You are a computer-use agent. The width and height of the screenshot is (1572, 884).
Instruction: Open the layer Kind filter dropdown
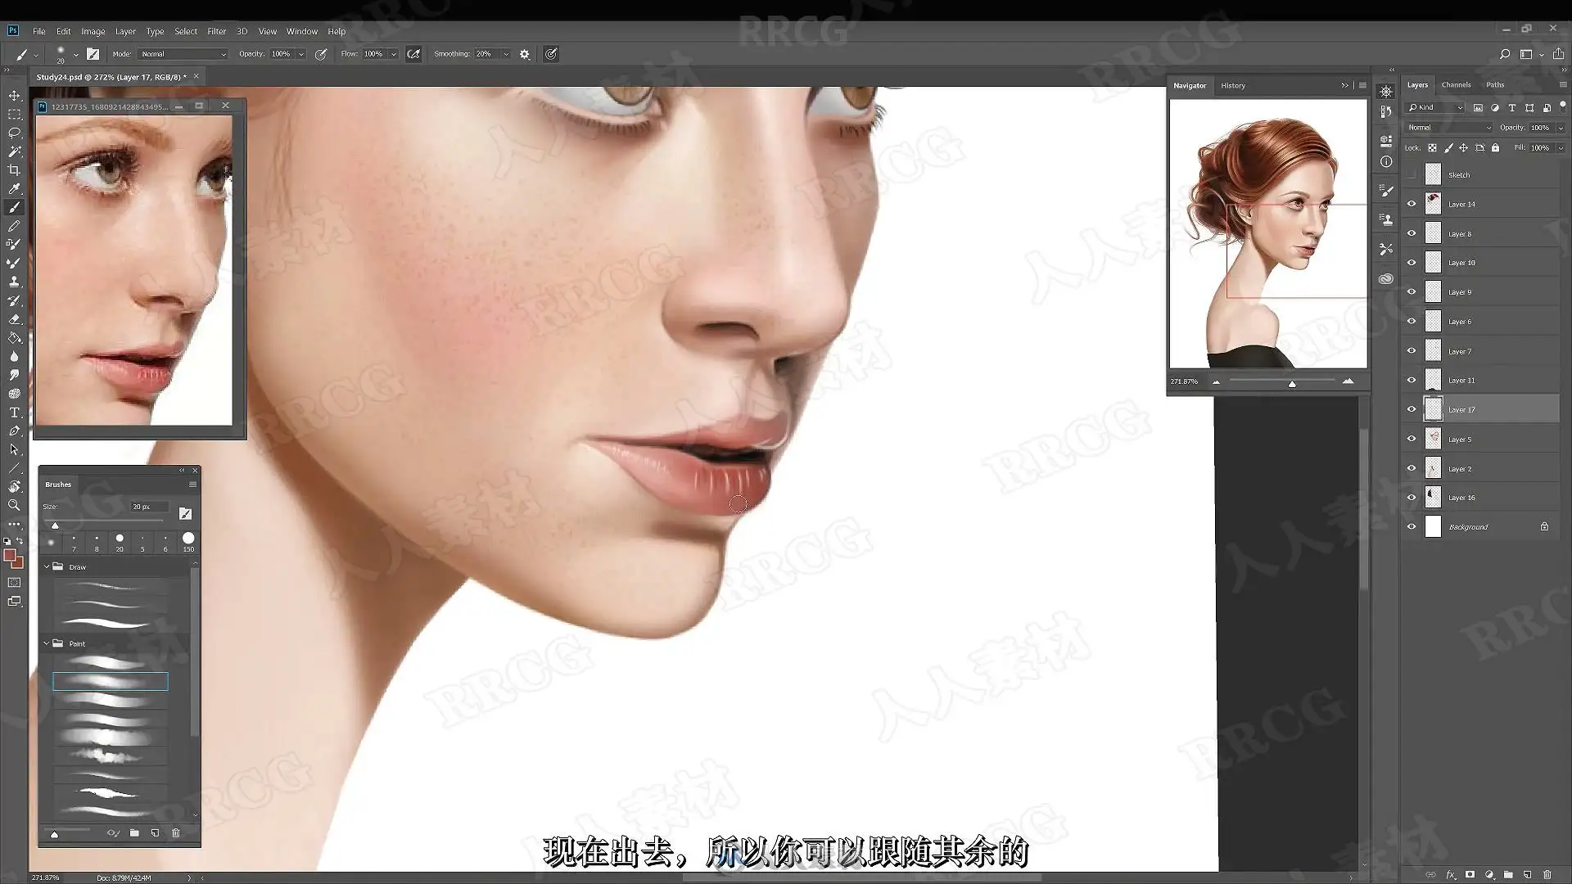[x=1436, y=107]
